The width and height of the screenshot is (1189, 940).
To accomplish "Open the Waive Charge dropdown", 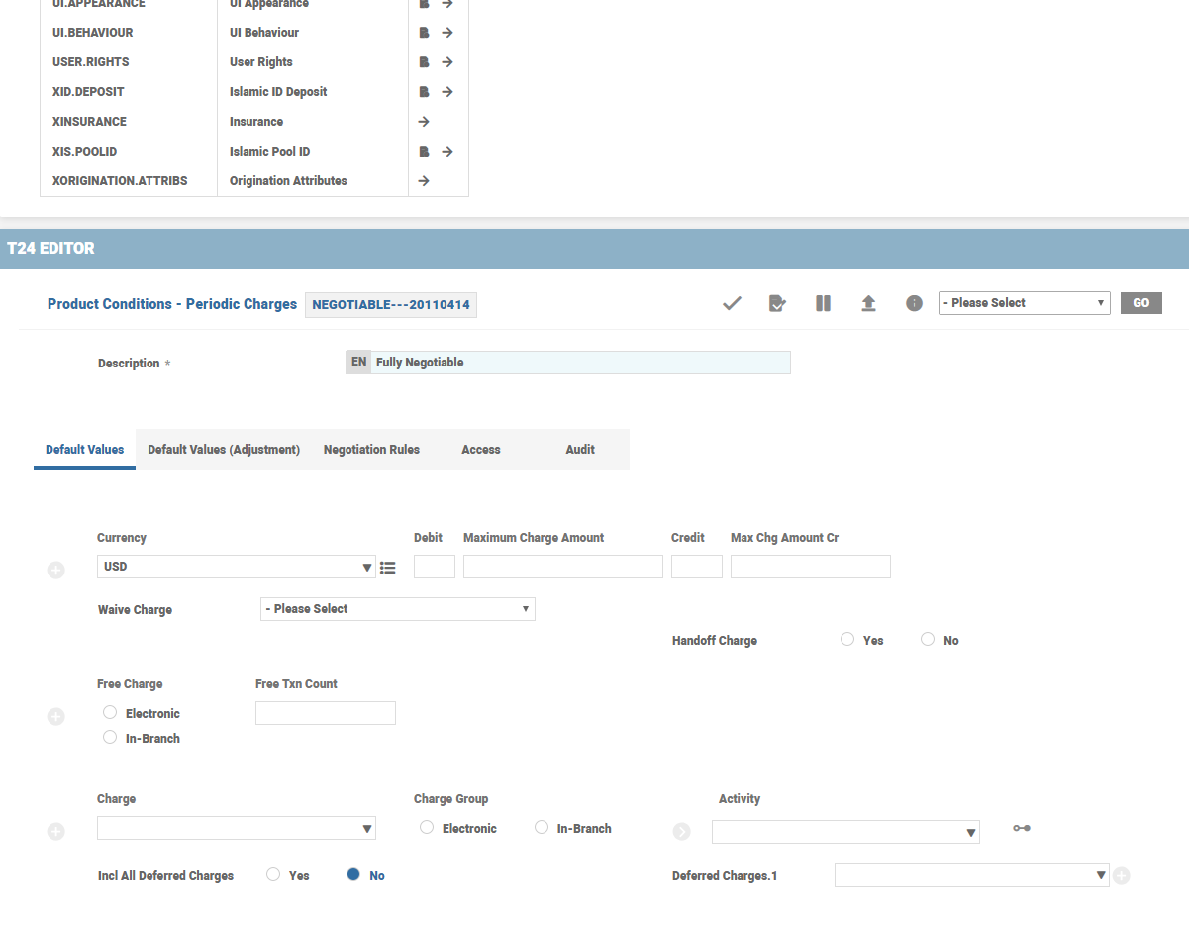I will tap(397, 609).
